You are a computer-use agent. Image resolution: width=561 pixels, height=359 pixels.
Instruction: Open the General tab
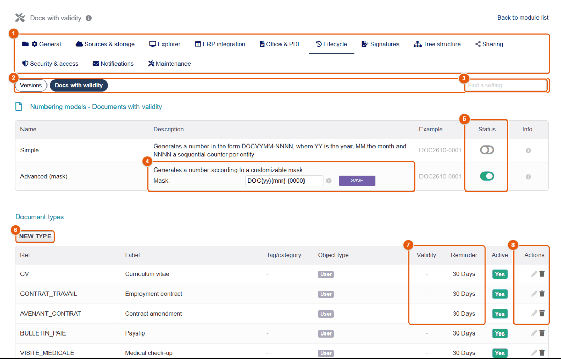click(x=41, y=44)
